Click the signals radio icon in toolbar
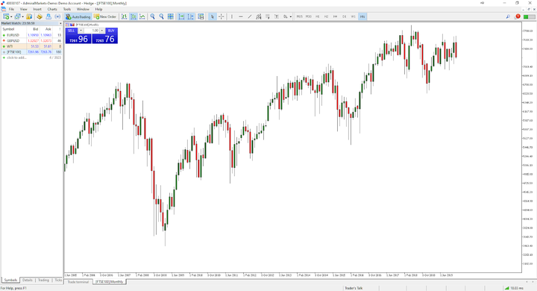537x291 pixels. 57,16
